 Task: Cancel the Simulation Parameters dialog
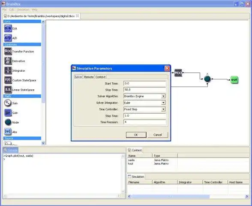tap(158, 135)
